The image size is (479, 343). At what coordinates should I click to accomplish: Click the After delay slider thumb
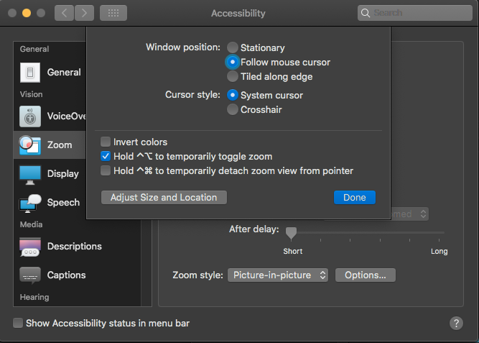click(x=291, y=232)
